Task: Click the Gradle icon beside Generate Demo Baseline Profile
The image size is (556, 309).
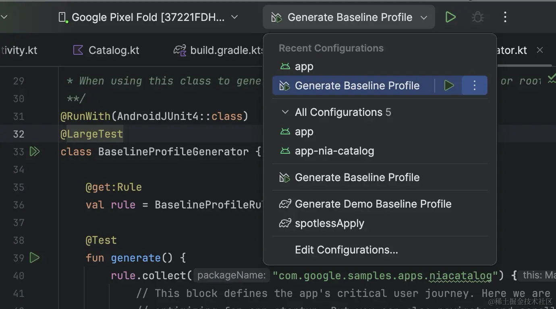Action: (x=285, y=204)
